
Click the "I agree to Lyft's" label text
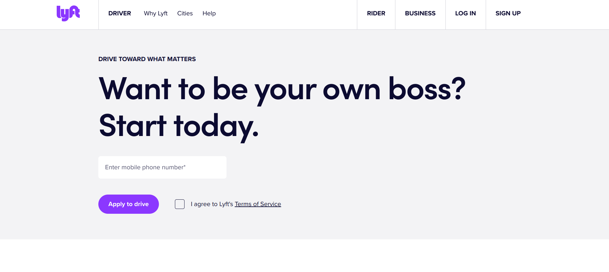click(x=212, y=204)
